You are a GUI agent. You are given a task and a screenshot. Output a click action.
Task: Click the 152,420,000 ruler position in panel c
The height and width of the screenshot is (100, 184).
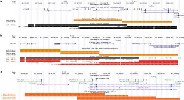coord(24,74)
